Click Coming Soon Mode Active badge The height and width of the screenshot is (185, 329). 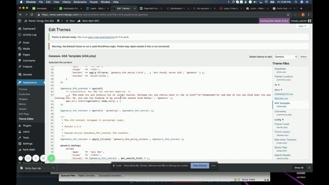(274, 21)
